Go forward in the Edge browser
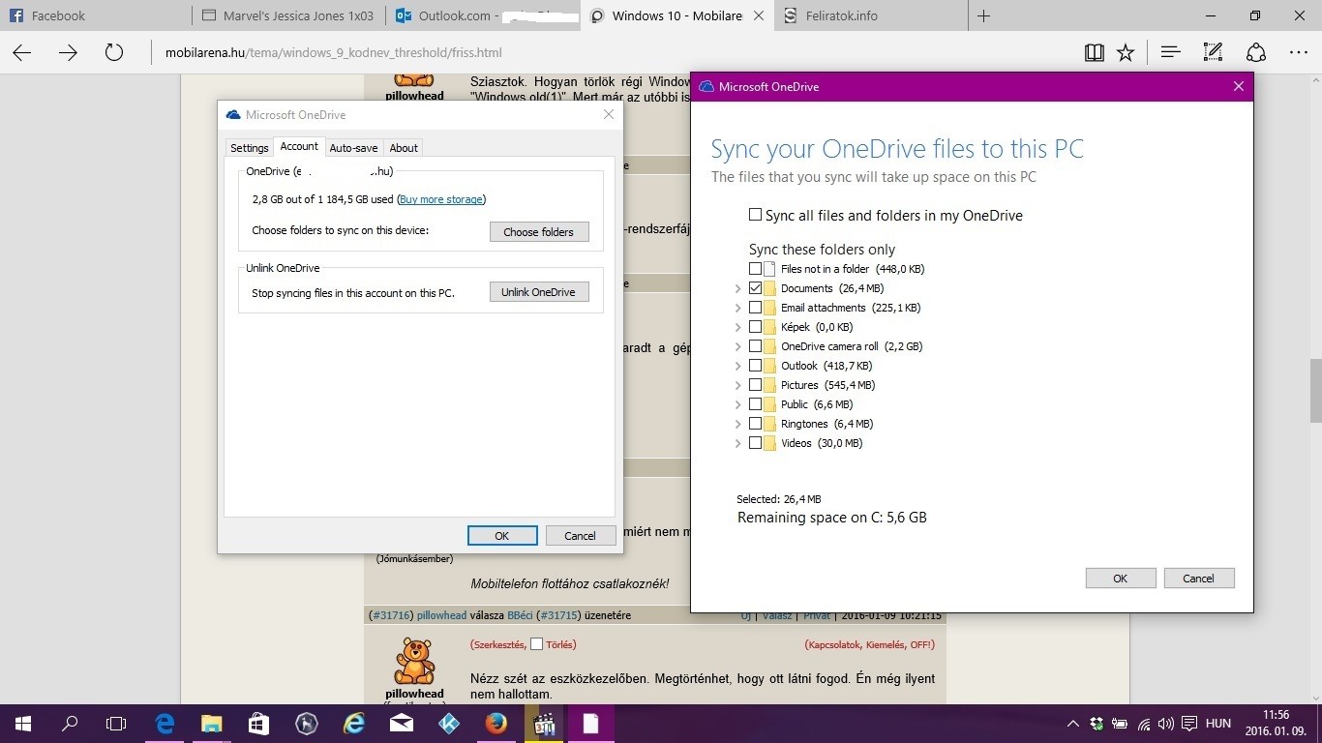Screen dimensions: 1322x743 68,53
